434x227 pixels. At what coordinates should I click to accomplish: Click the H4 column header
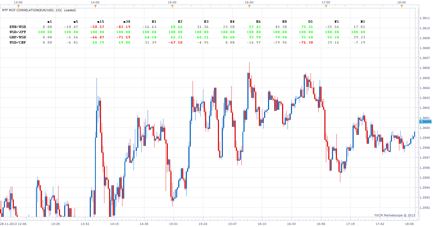232,22
